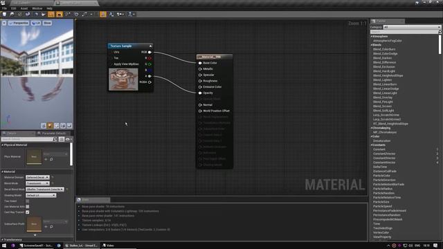Toggle the Live Update toolbar icon
This screenshot has height=249, width=443.
click(x=76, y=14)
